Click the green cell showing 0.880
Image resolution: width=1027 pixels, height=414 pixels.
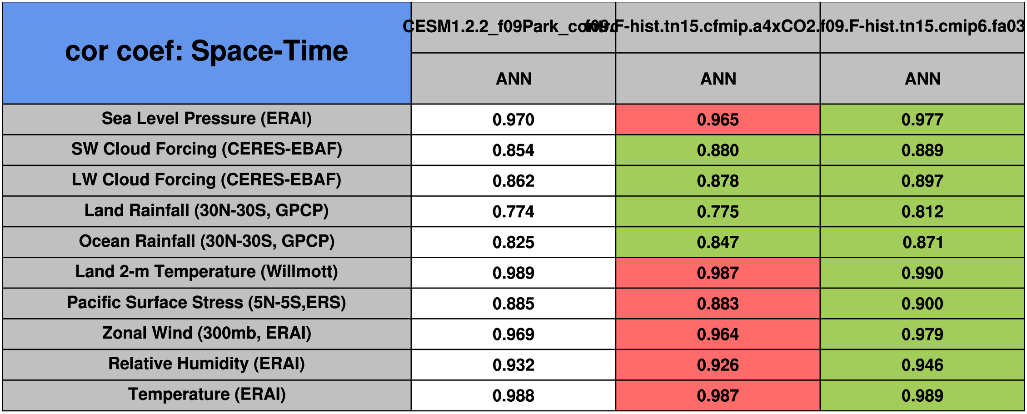click(x=718, y=150)
